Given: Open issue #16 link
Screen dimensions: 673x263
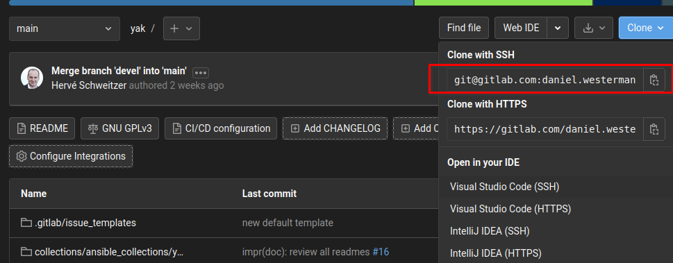Looking at the screenshot, I should click(x=381, y=252).
